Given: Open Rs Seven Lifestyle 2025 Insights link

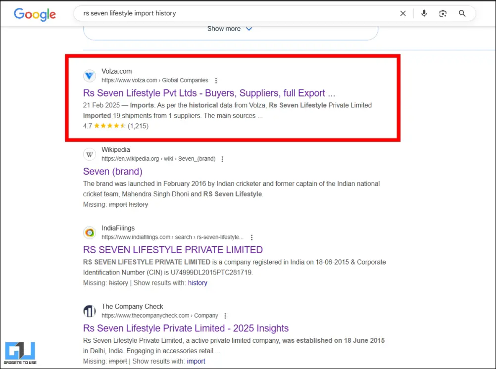Looking at the screenshot, I should (x=186, y=328).
